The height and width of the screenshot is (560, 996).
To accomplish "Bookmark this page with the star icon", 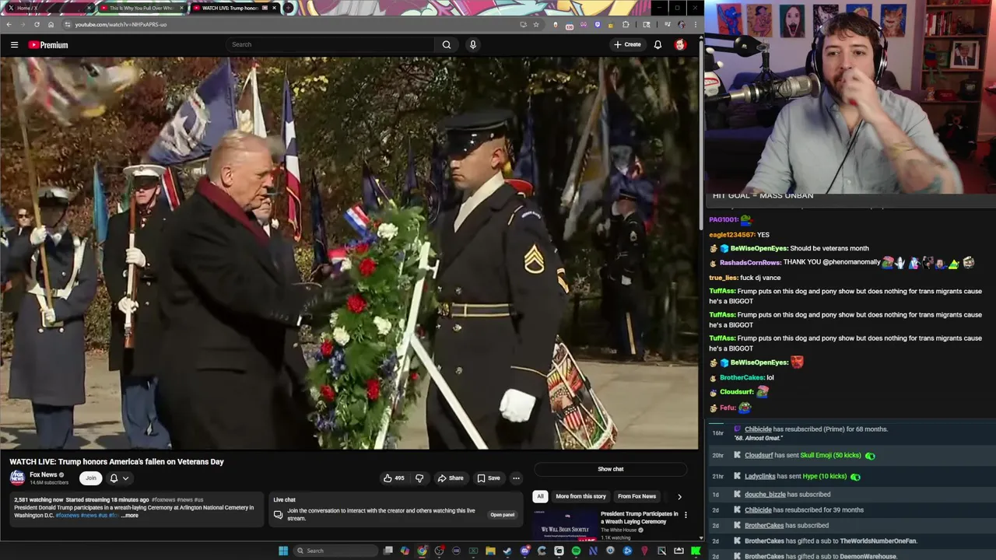I will (x=536, y=24).
